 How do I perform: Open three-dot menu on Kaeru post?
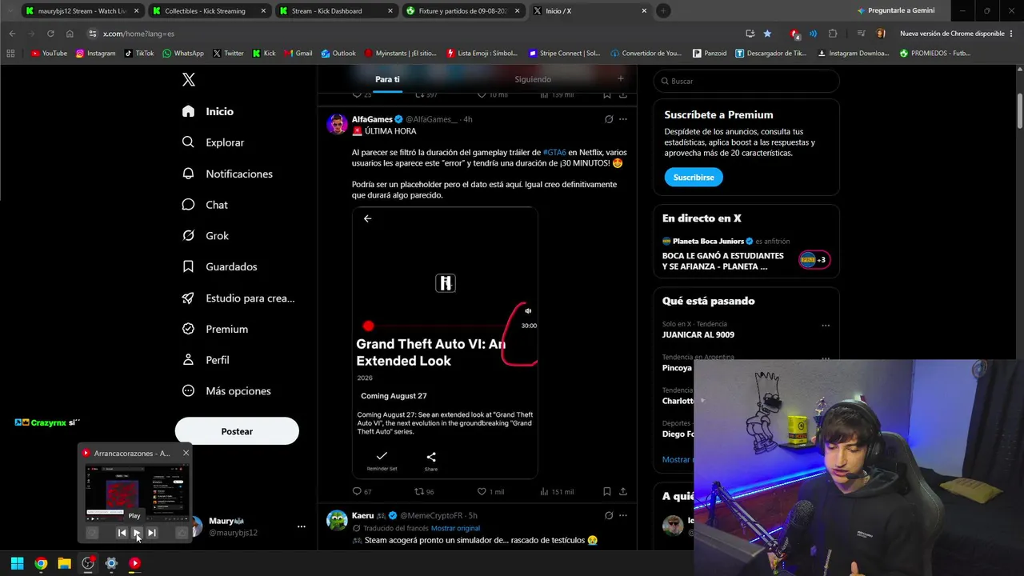pyautogui.click(x=623, y=515)
